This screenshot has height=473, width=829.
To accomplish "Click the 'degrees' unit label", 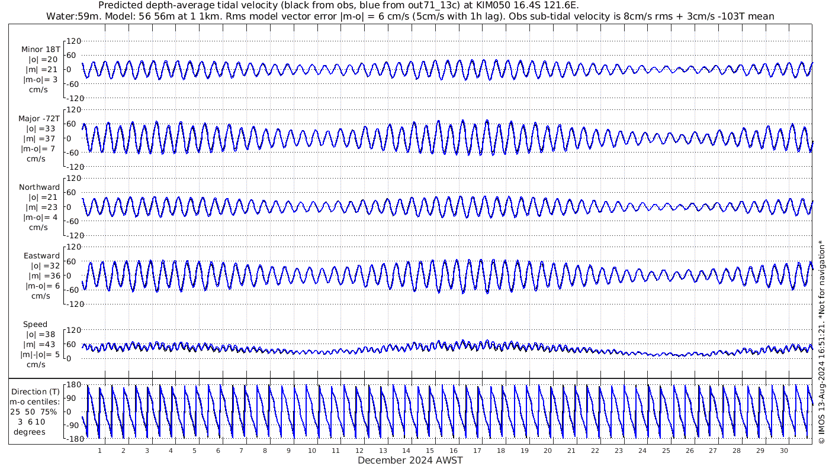I will pos(30,432).
